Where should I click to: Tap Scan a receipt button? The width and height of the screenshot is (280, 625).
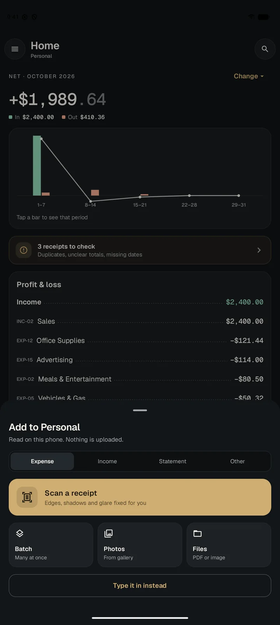coord(140,497)
